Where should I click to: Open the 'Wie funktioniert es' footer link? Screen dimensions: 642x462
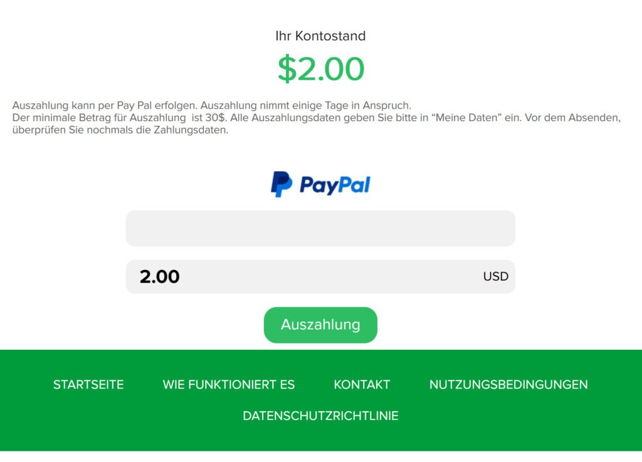tap(229, 384)
